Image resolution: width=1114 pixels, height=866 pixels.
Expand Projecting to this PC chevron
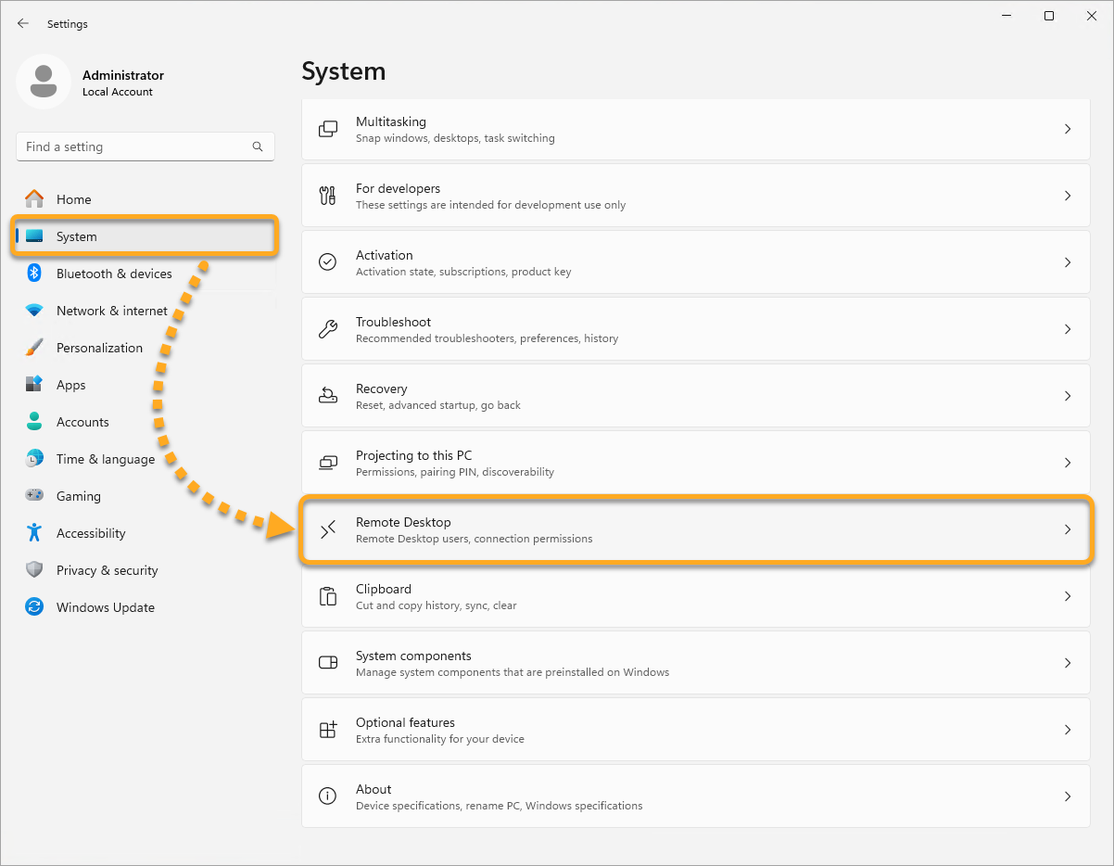pos(1067,463)
